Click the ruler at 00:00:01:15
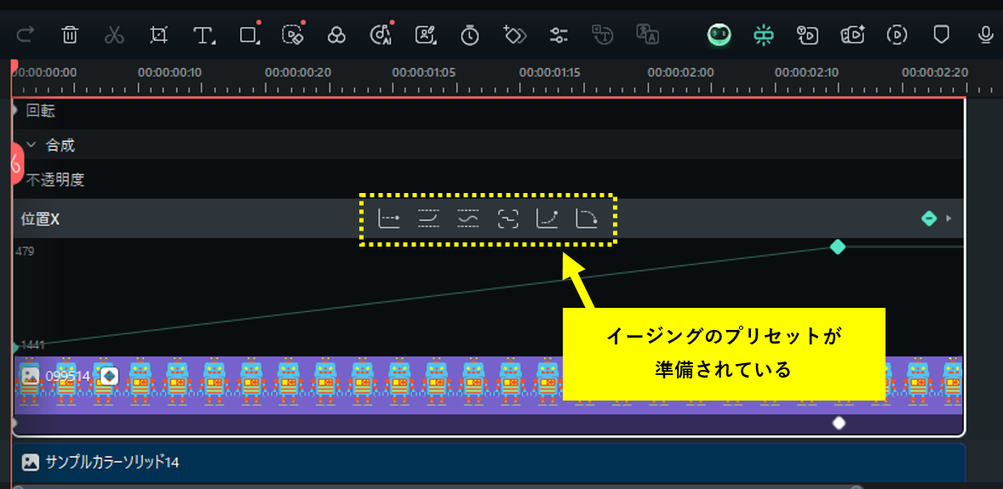This screenshot has height=489, width=1003. pyautogui.click(x=551, y=71)
